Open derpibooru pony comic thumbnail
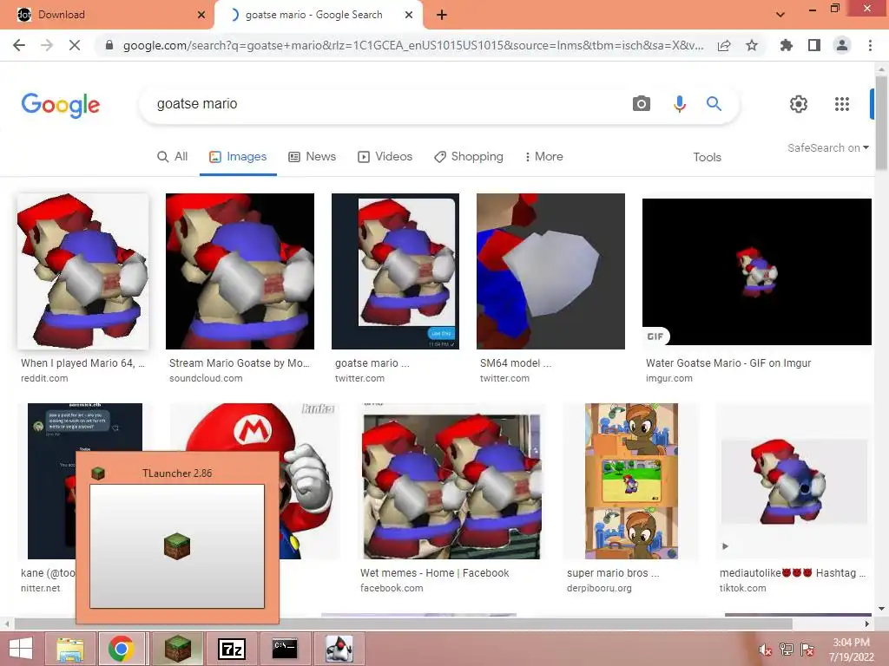Viewport: 889px width, 666px height. pos(631,480)
